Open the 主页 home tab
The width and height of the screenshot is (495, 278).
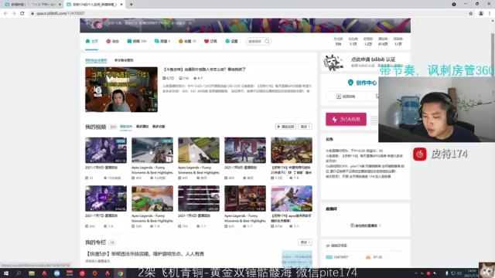click(x=91, y=41)
